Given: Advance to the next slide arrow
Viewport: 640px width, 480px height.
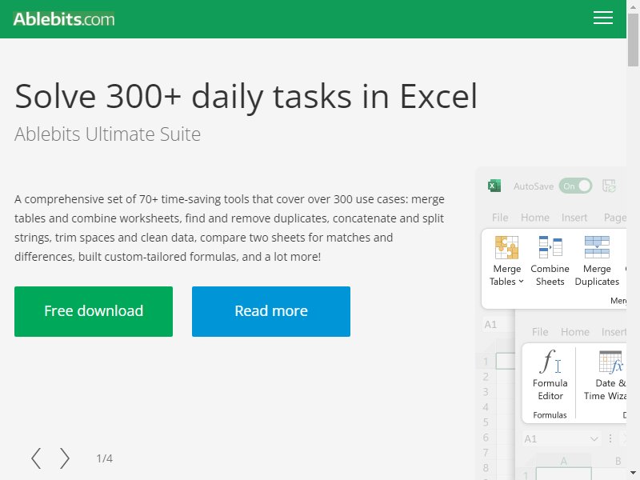Looking at the screenshot, I should coord(65,458).
